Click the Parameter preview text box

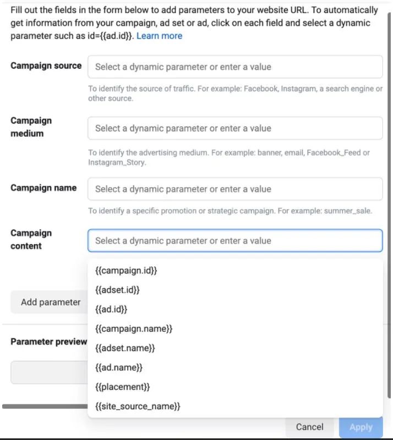pyautogui.click(x=50, y=372)
